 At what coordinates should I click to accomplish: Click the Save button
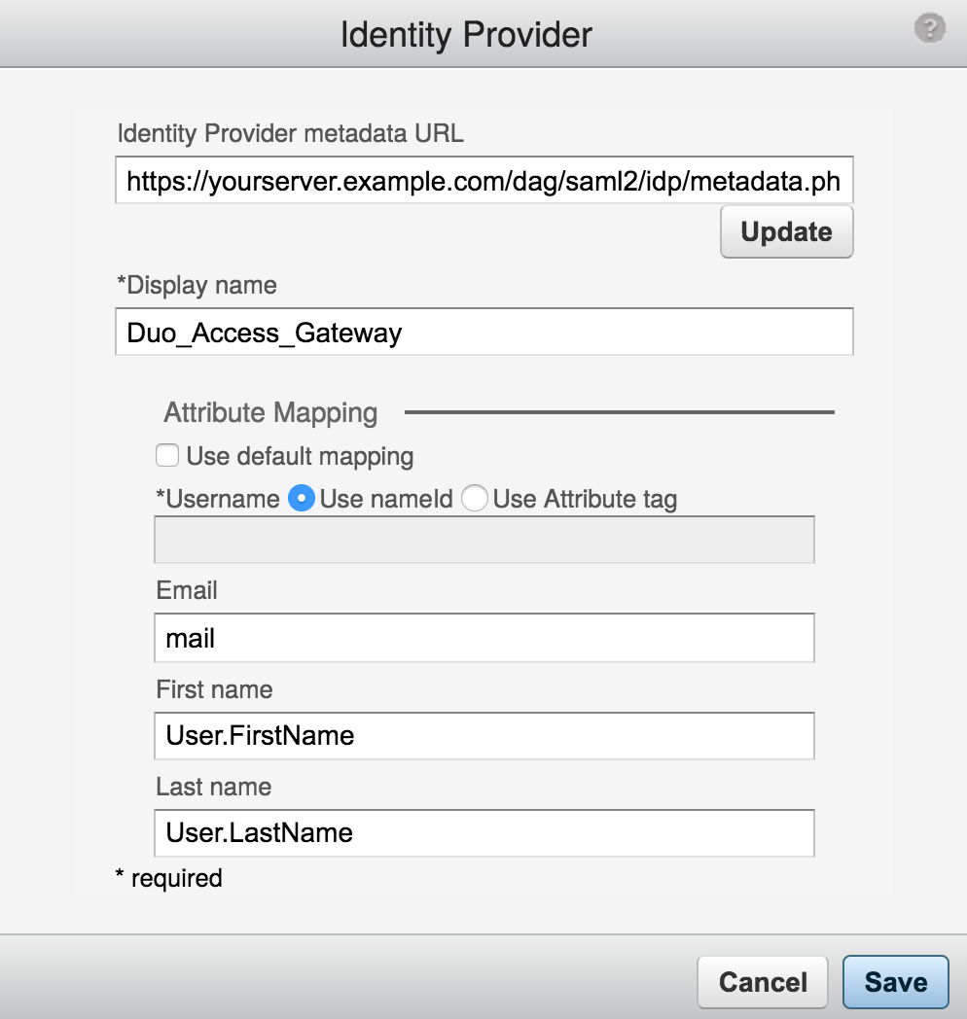point(895,981)
